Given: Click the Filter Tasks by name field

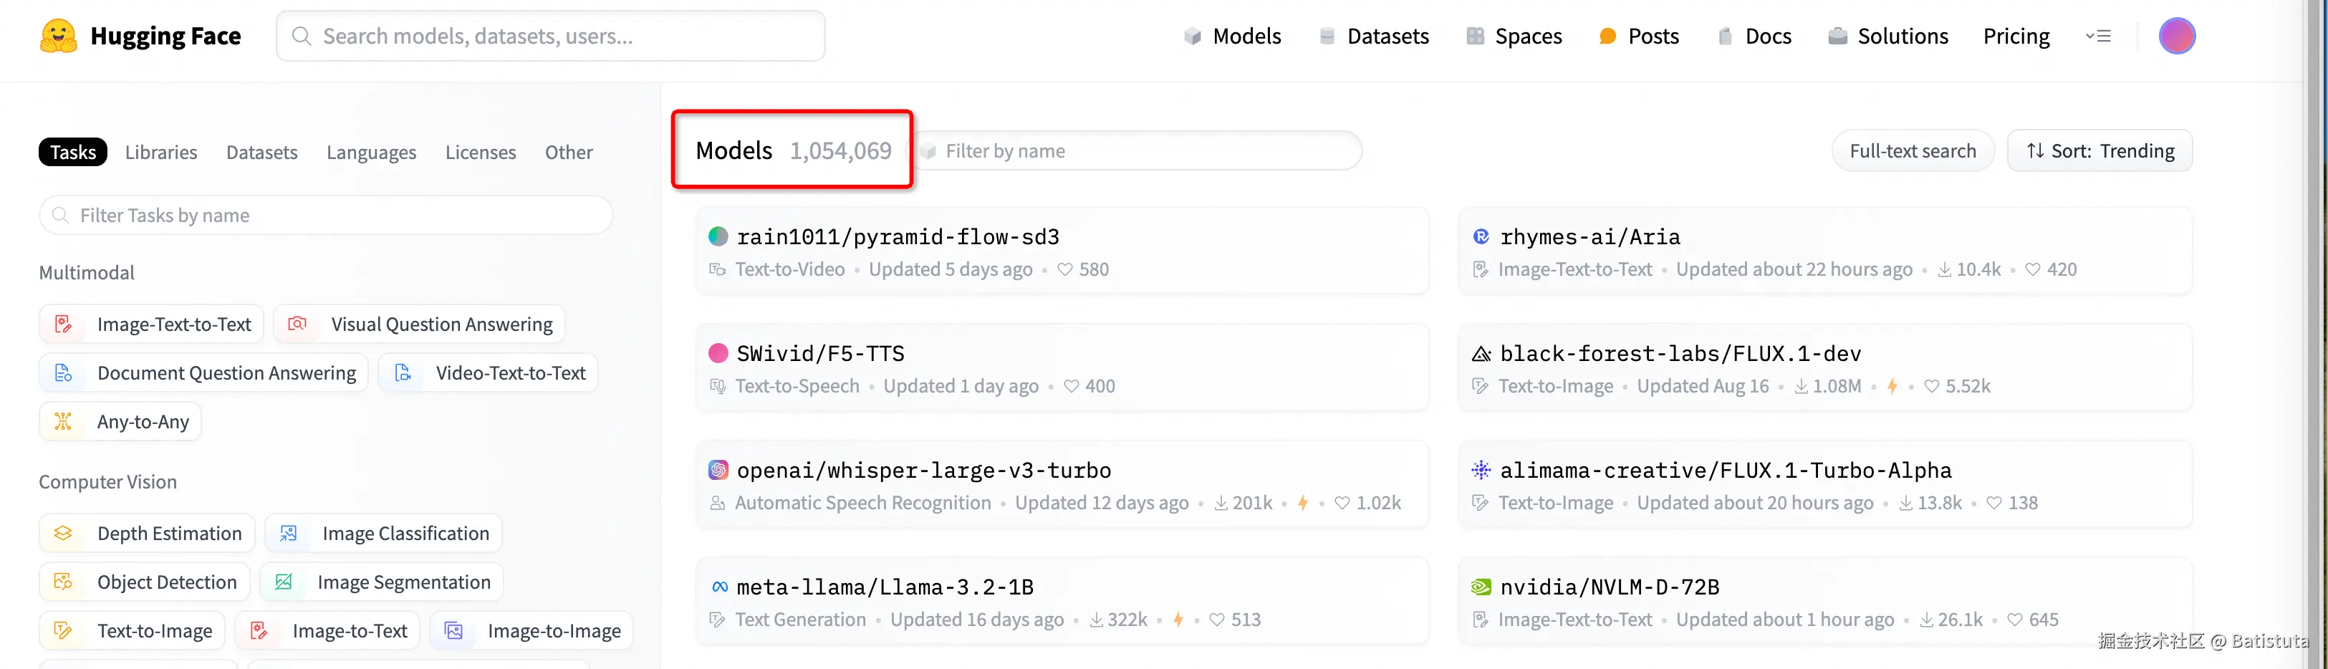Looking at the screenshot, I should point(326,215).
